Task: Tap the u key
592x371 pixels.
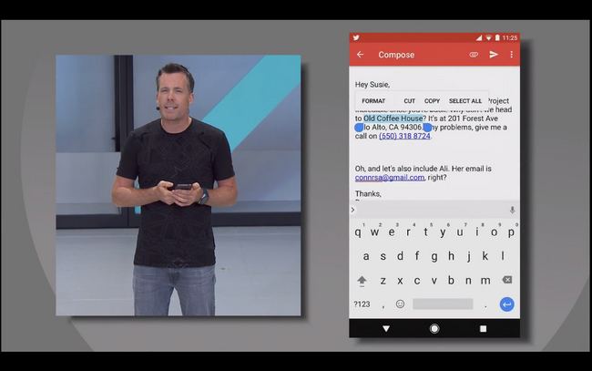Action: (x=459, y=232)
